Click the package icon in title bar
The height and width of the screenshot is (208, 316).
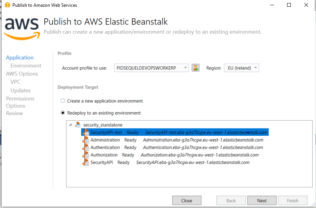point(8,5)
